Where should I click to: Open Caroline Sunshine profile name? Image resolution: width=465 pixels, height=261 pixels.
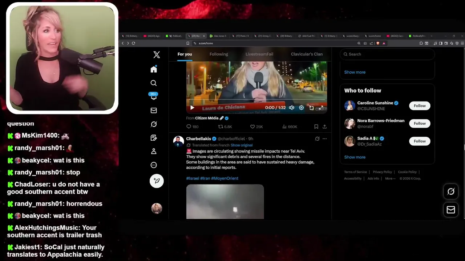click(x=375, y=103)
